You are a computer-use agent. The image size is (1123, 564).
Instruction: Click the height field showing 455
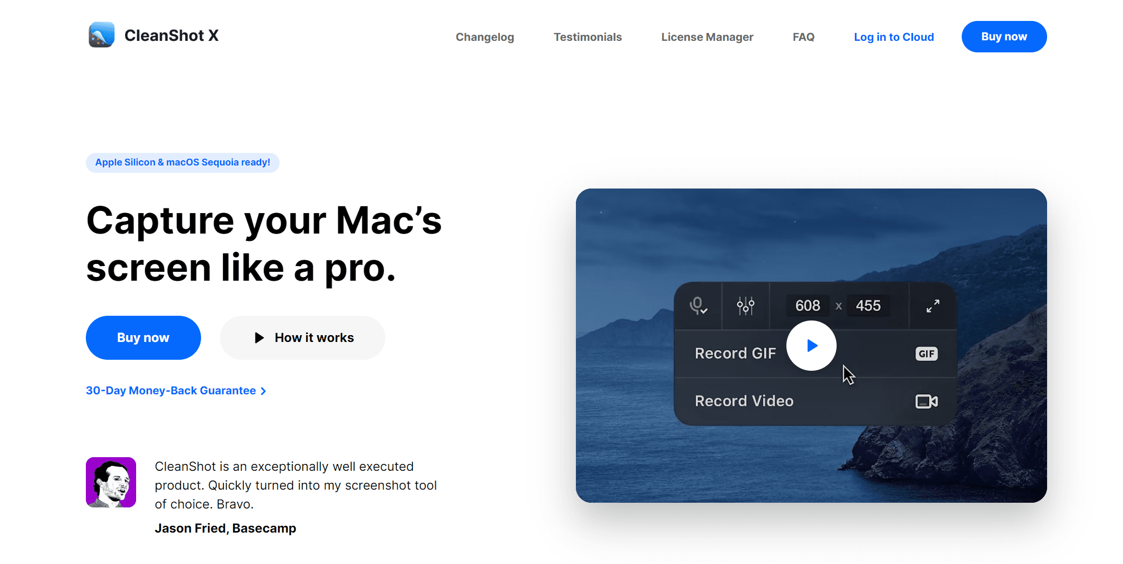(868, 306)
